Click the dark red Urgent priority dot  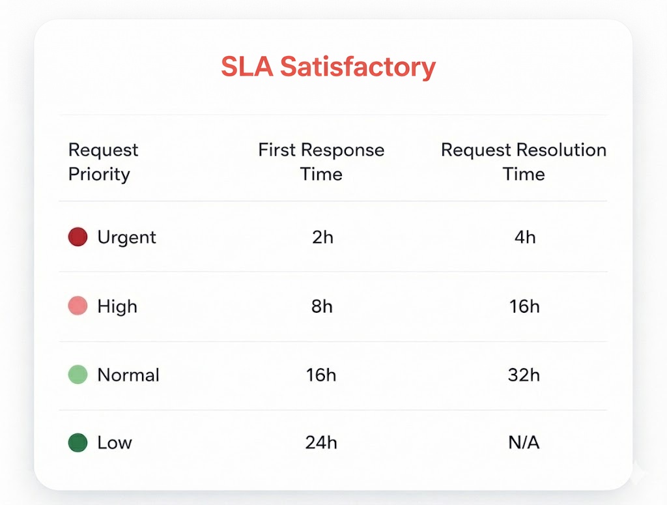[x=78, y=237]
